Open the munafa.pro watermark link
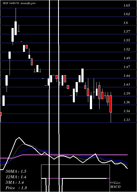This screenshot has height=192, width=137. (x=28, y=3)
